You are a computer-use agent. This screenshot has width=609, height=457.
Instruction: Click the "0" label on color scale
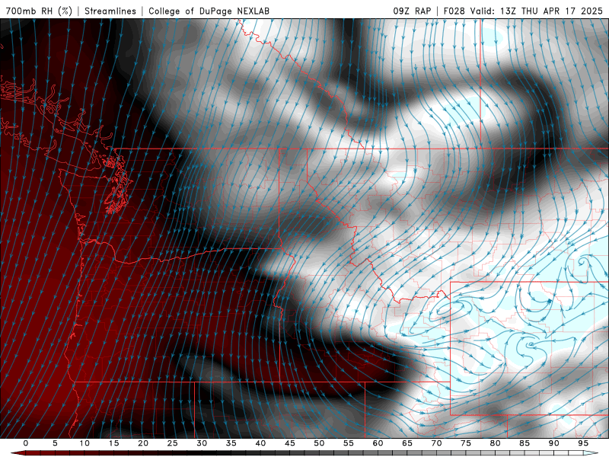[26, 443]
